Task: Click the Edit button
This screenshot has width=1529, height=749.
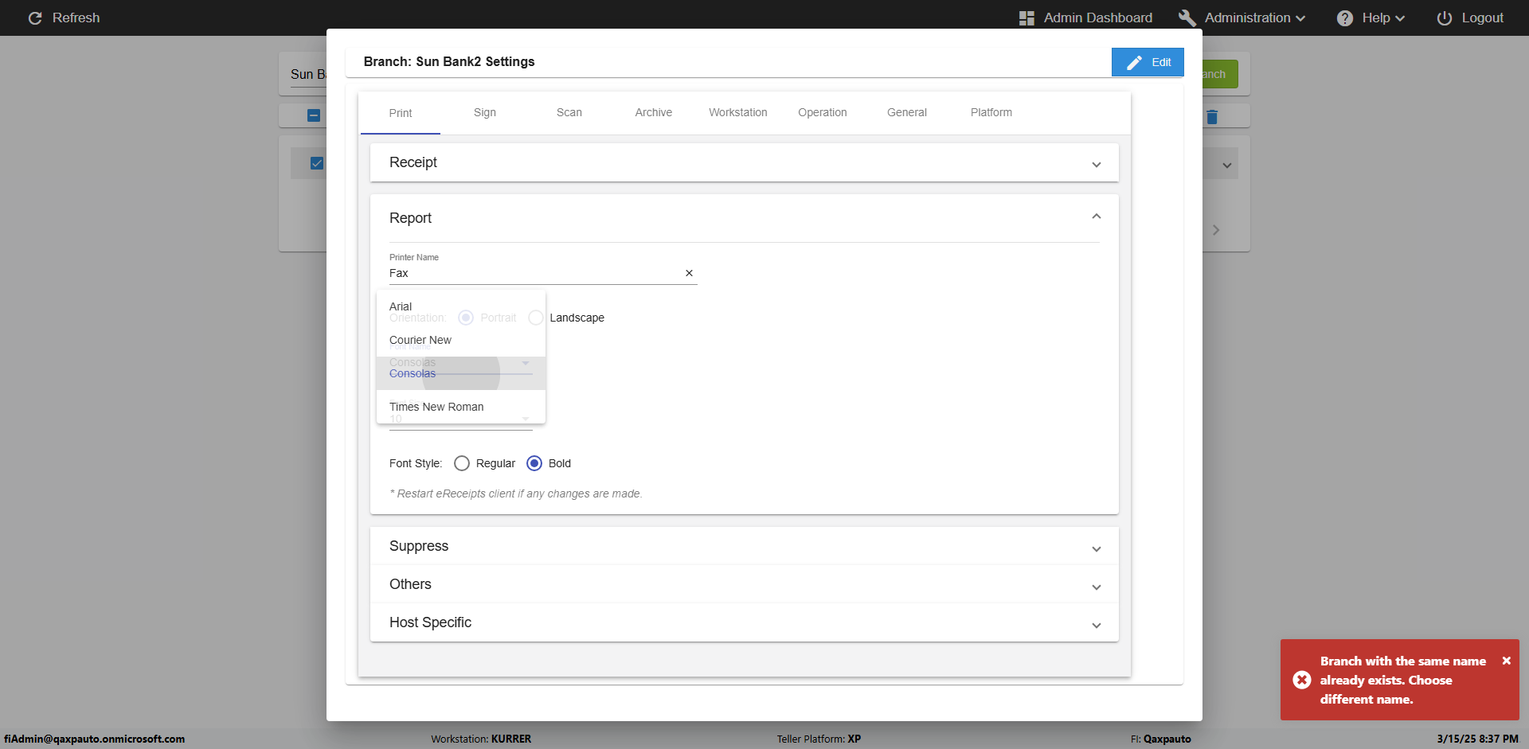Action: pos(1148,62)
